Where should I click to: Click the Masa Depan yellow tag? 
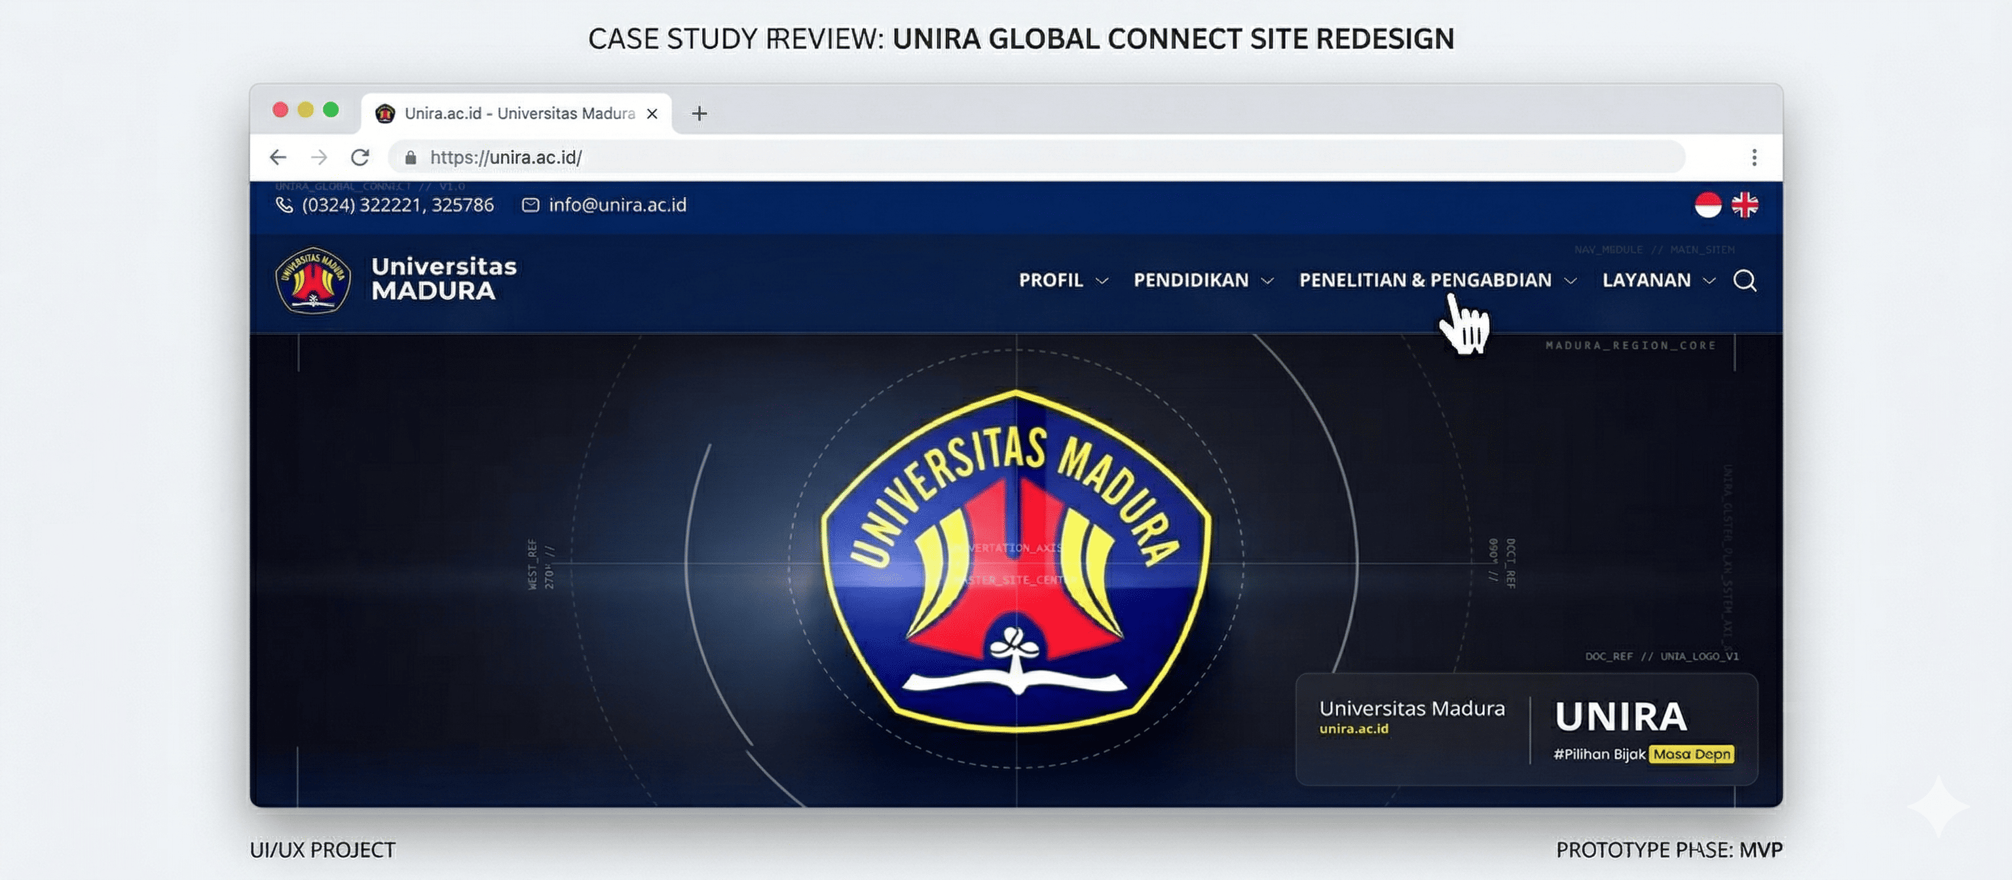click(x=1691, y=754)
